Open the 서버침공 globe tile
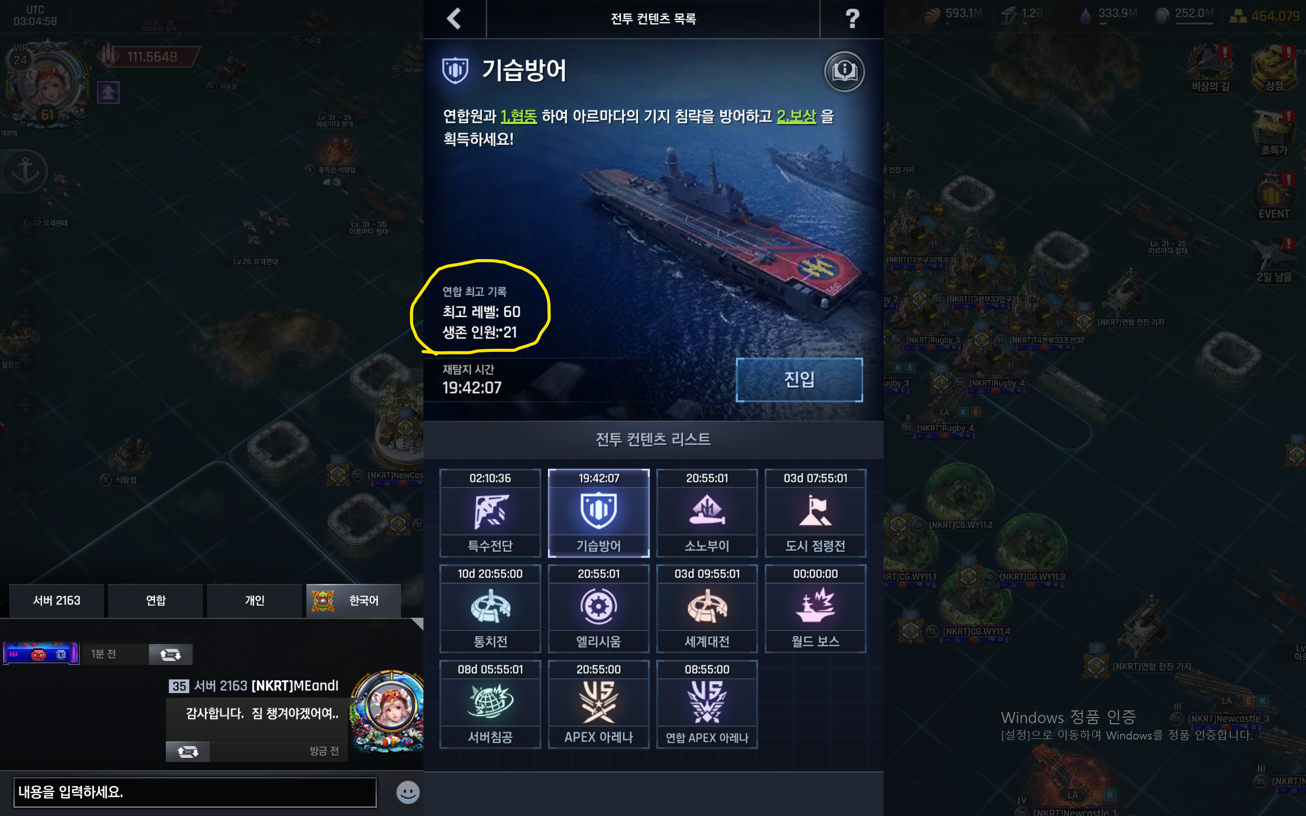1306x816 pixels. point(490,704)
